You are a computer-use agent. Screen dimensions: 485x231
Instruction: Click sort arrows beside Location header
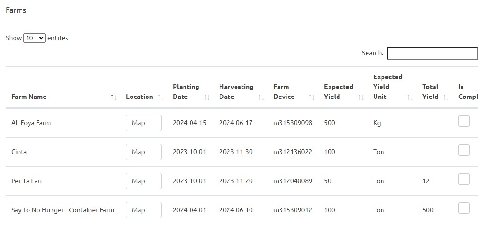coord(160,97)
